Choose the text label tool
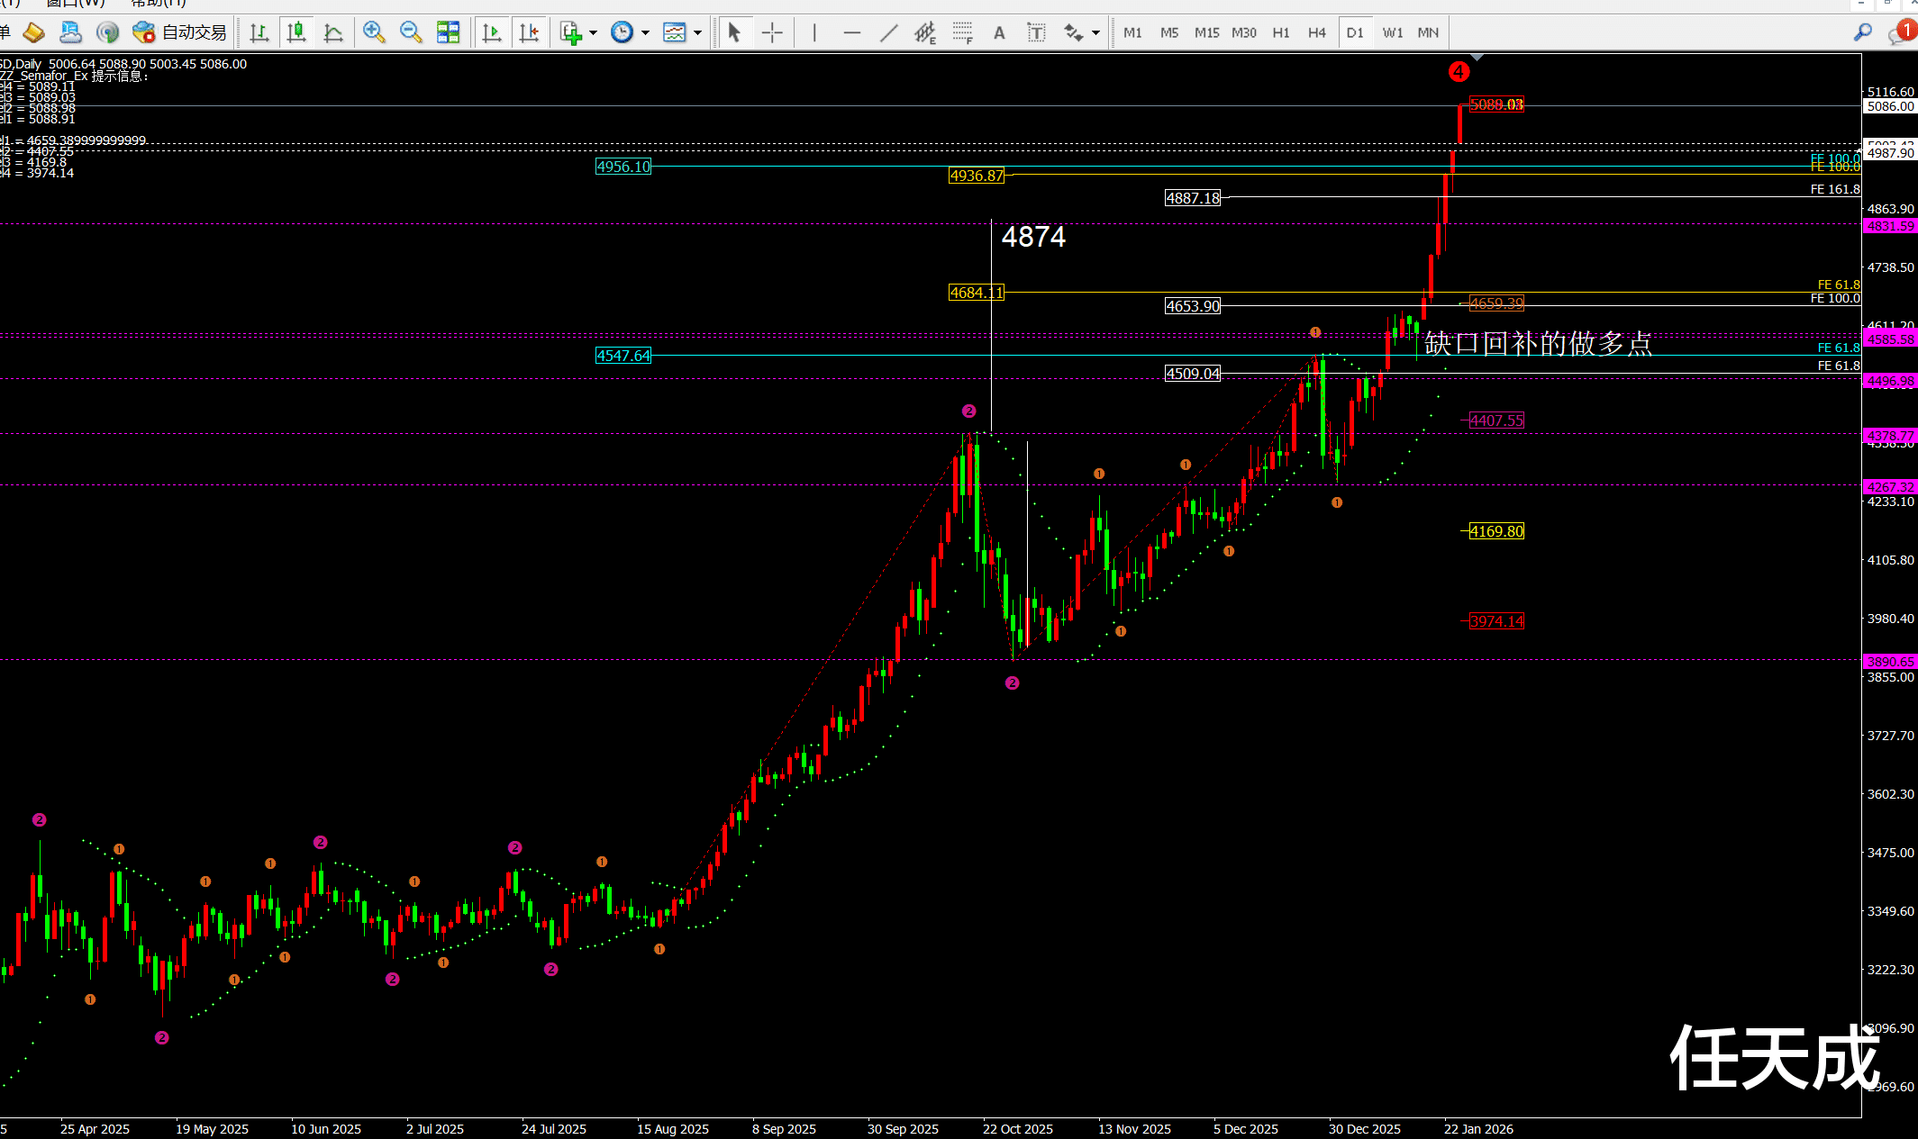Viewport: 1918px width, 1139px height. click(1036, 33)
